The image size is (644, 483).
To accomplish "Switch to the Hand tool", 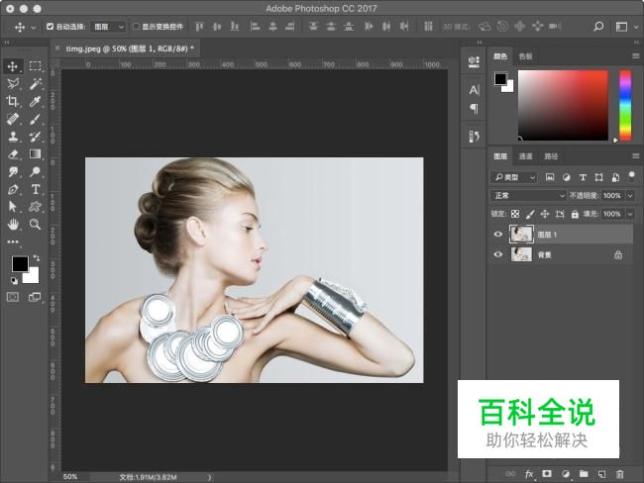I will (x=13, y=225).
